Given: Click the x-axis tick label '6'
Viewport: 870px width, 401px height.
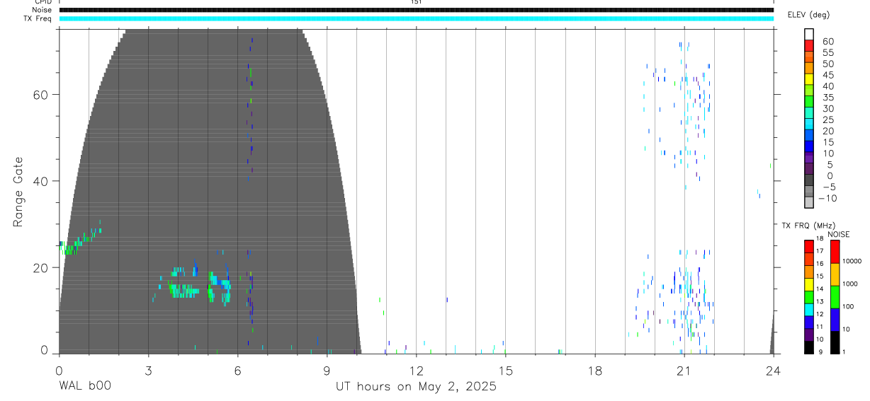Looking at the screenshot, I should (237, 370).
